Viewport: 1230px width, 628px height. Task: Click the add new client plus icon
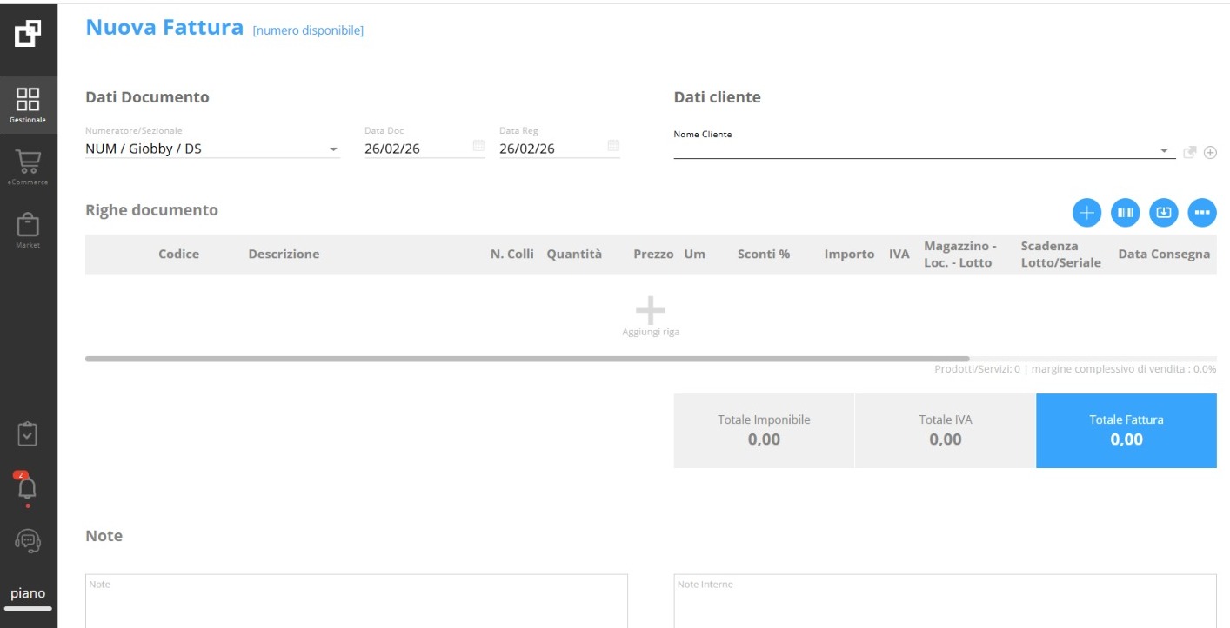(1209, 153)
